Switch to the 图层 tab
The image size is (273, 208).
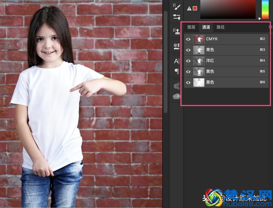(192, 27)
